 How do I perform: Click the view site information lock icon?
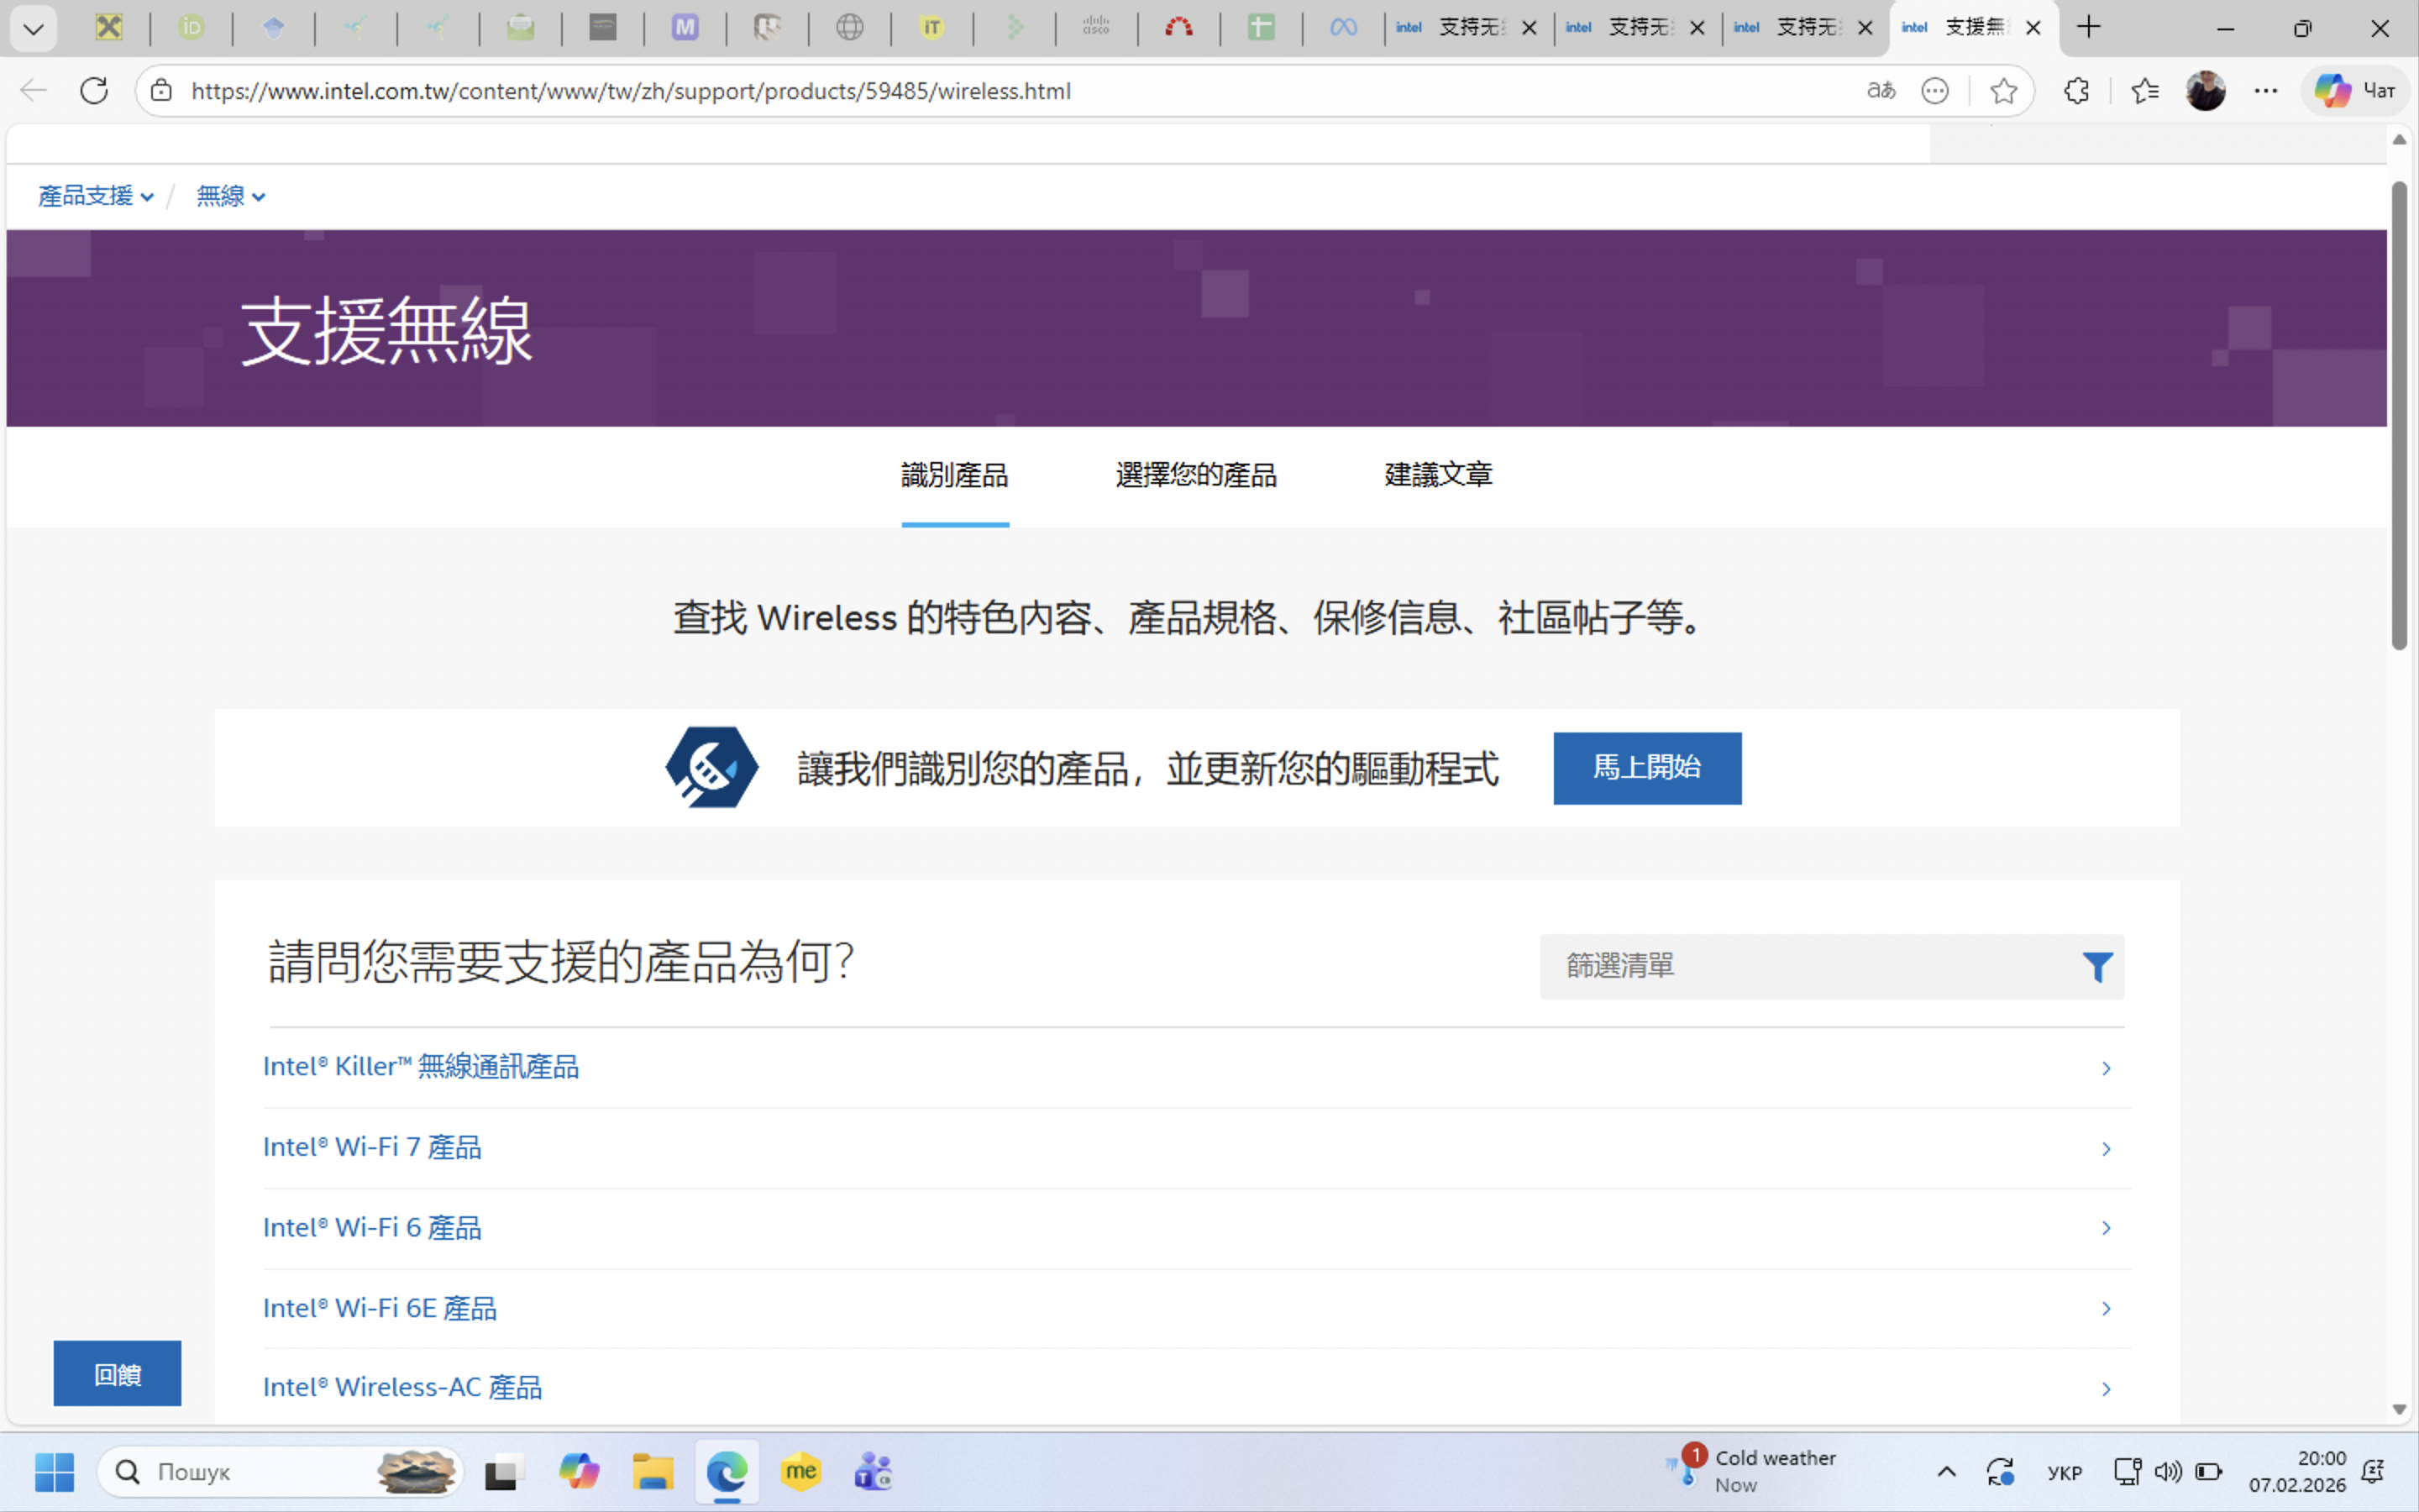pos(161,91)
